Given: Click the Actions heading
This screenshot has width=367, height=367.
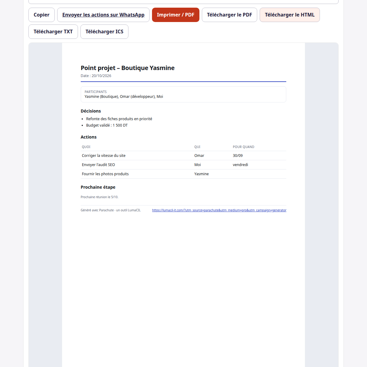Looking at the screenshot, I should point(89,137).
